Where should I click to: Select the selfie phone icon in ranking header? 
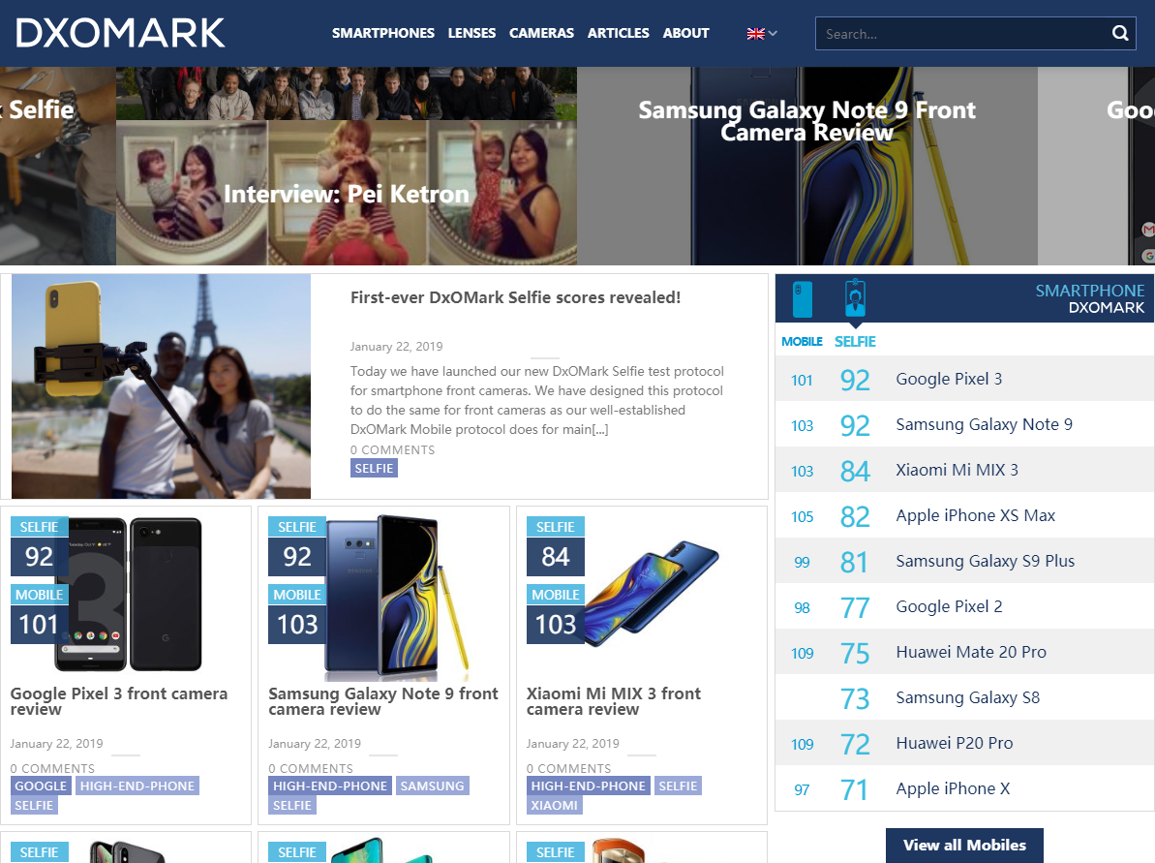pos(855,299)
